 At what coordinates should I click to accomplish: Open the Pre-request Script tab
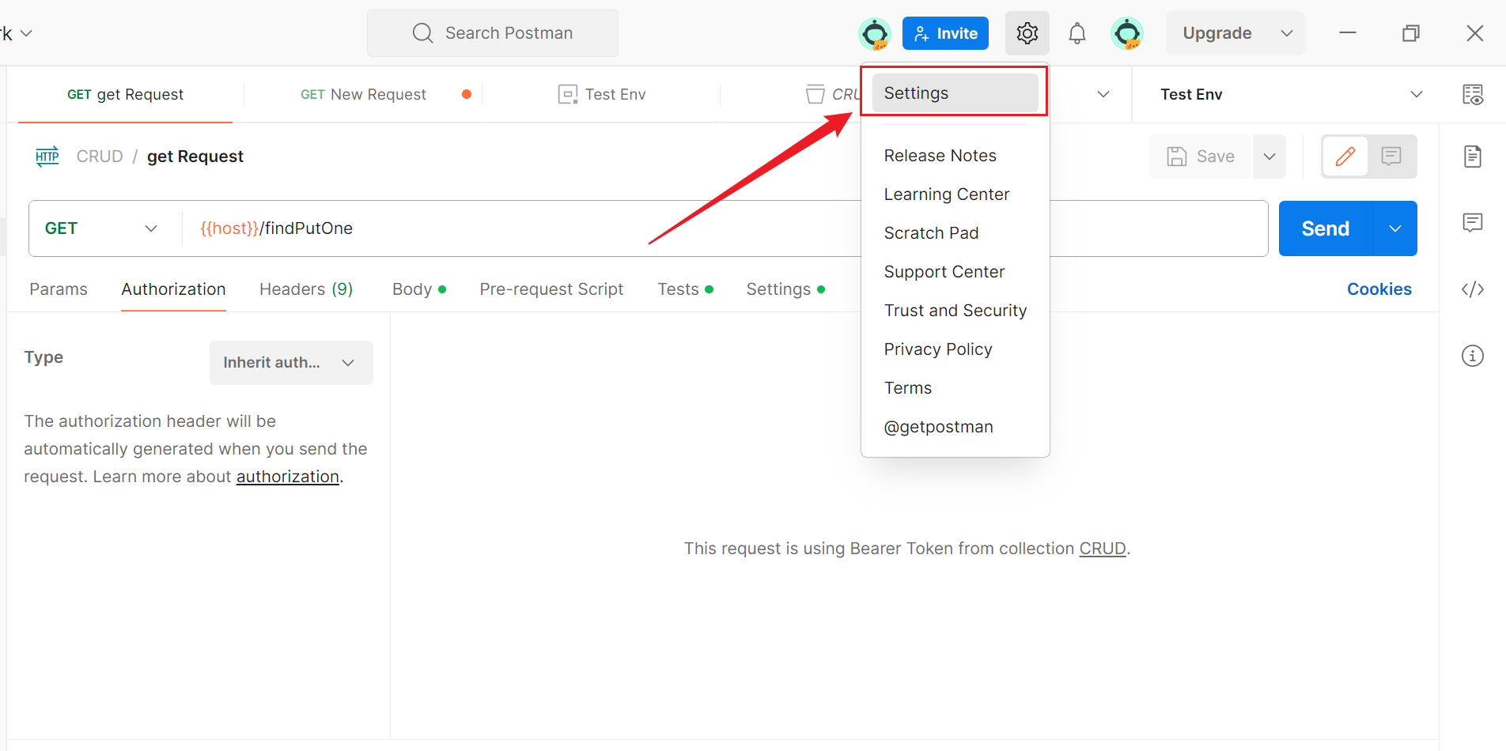551,289
